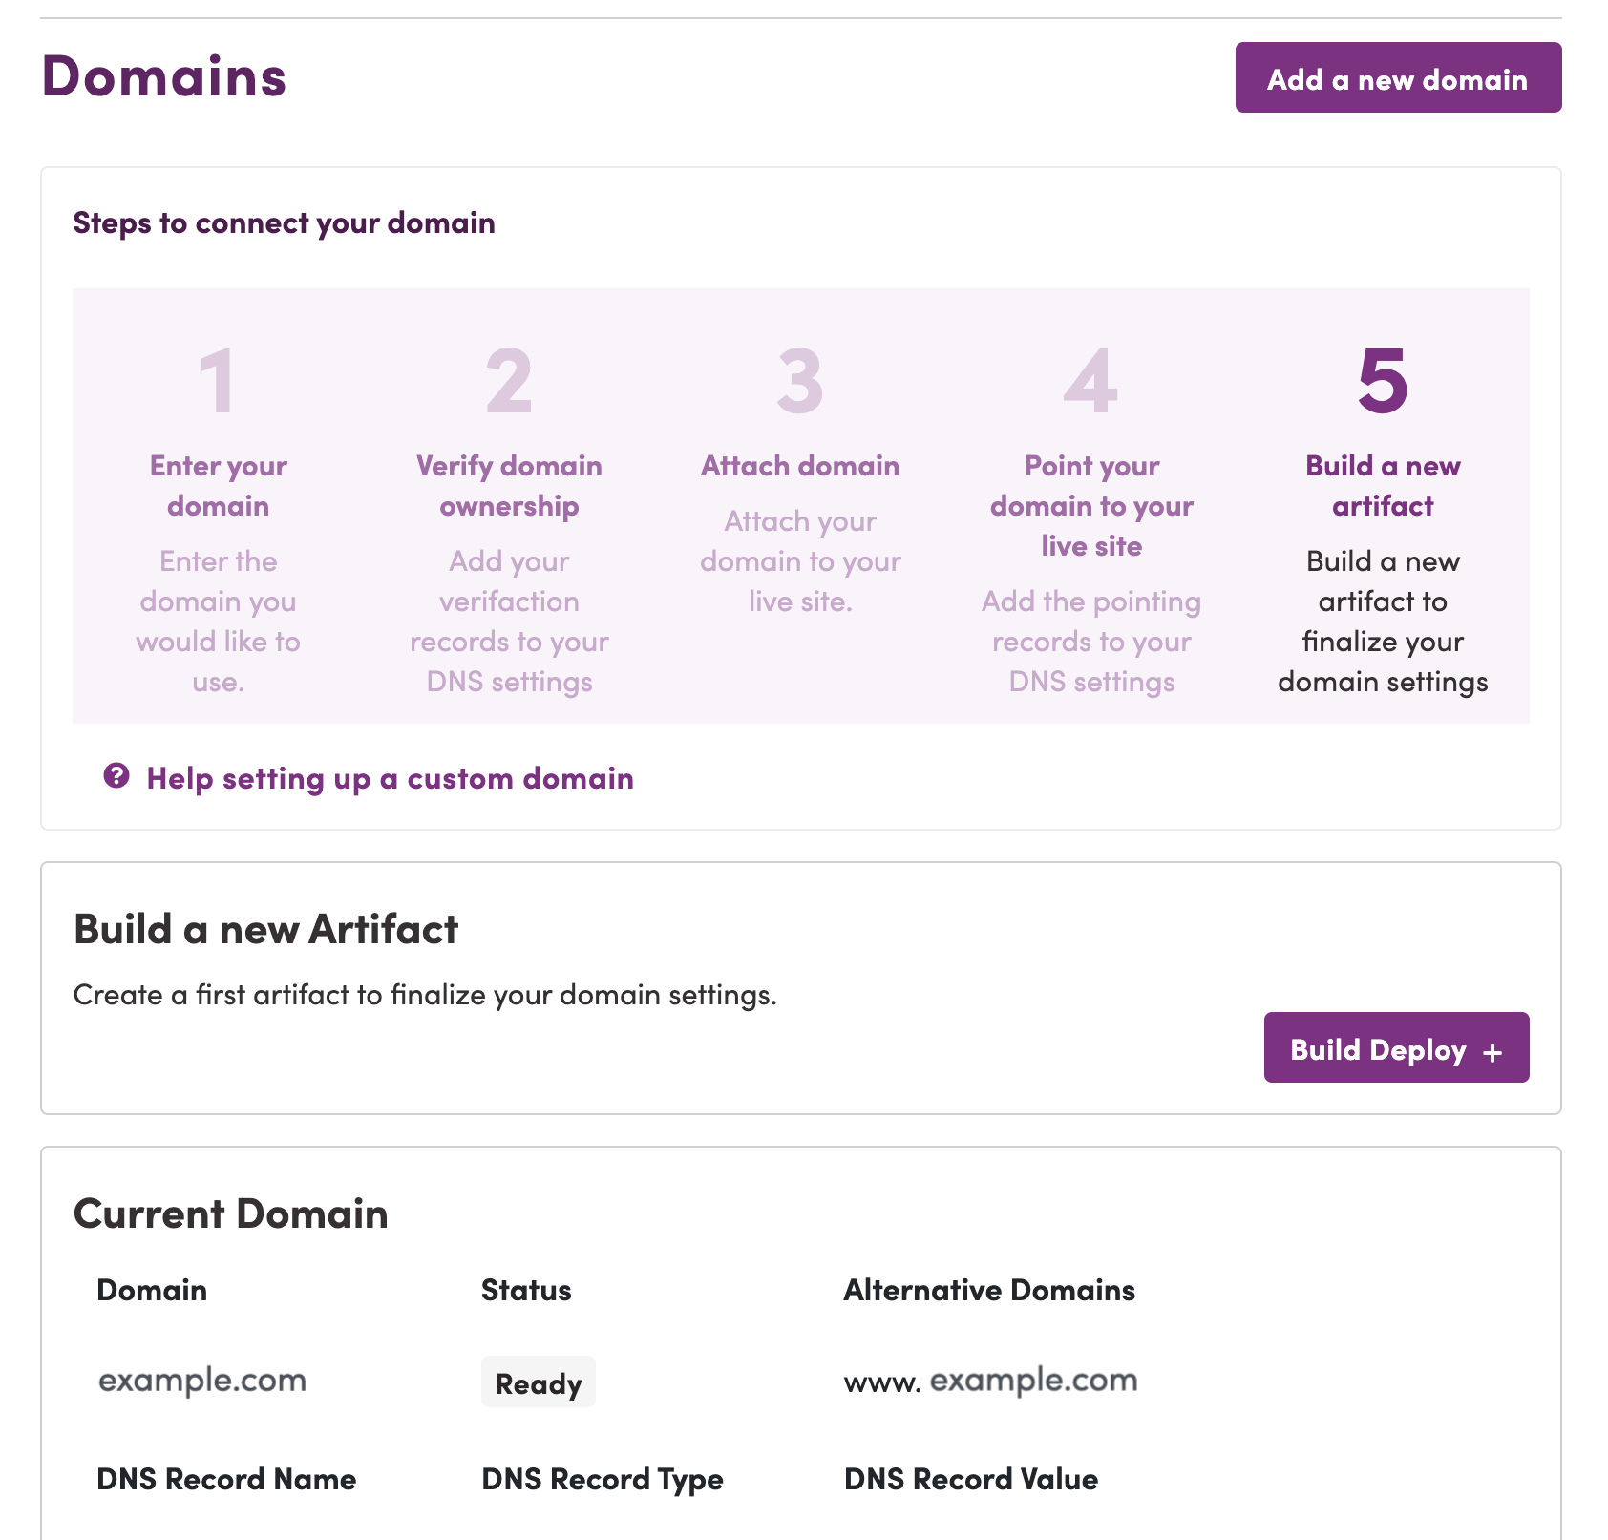Select step number 3 Attach domain
Screen dimensions: 1608x1540
click(x=800, y=381)
